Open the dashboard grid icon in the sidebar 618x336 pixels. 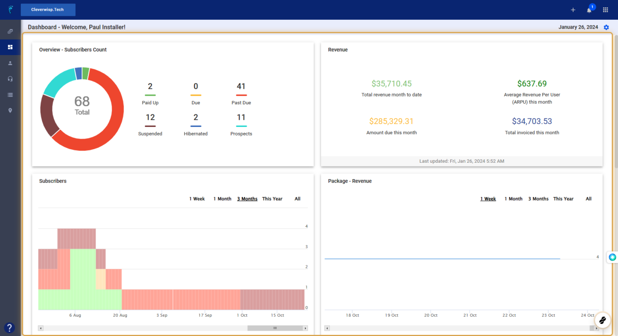[10, 47]
